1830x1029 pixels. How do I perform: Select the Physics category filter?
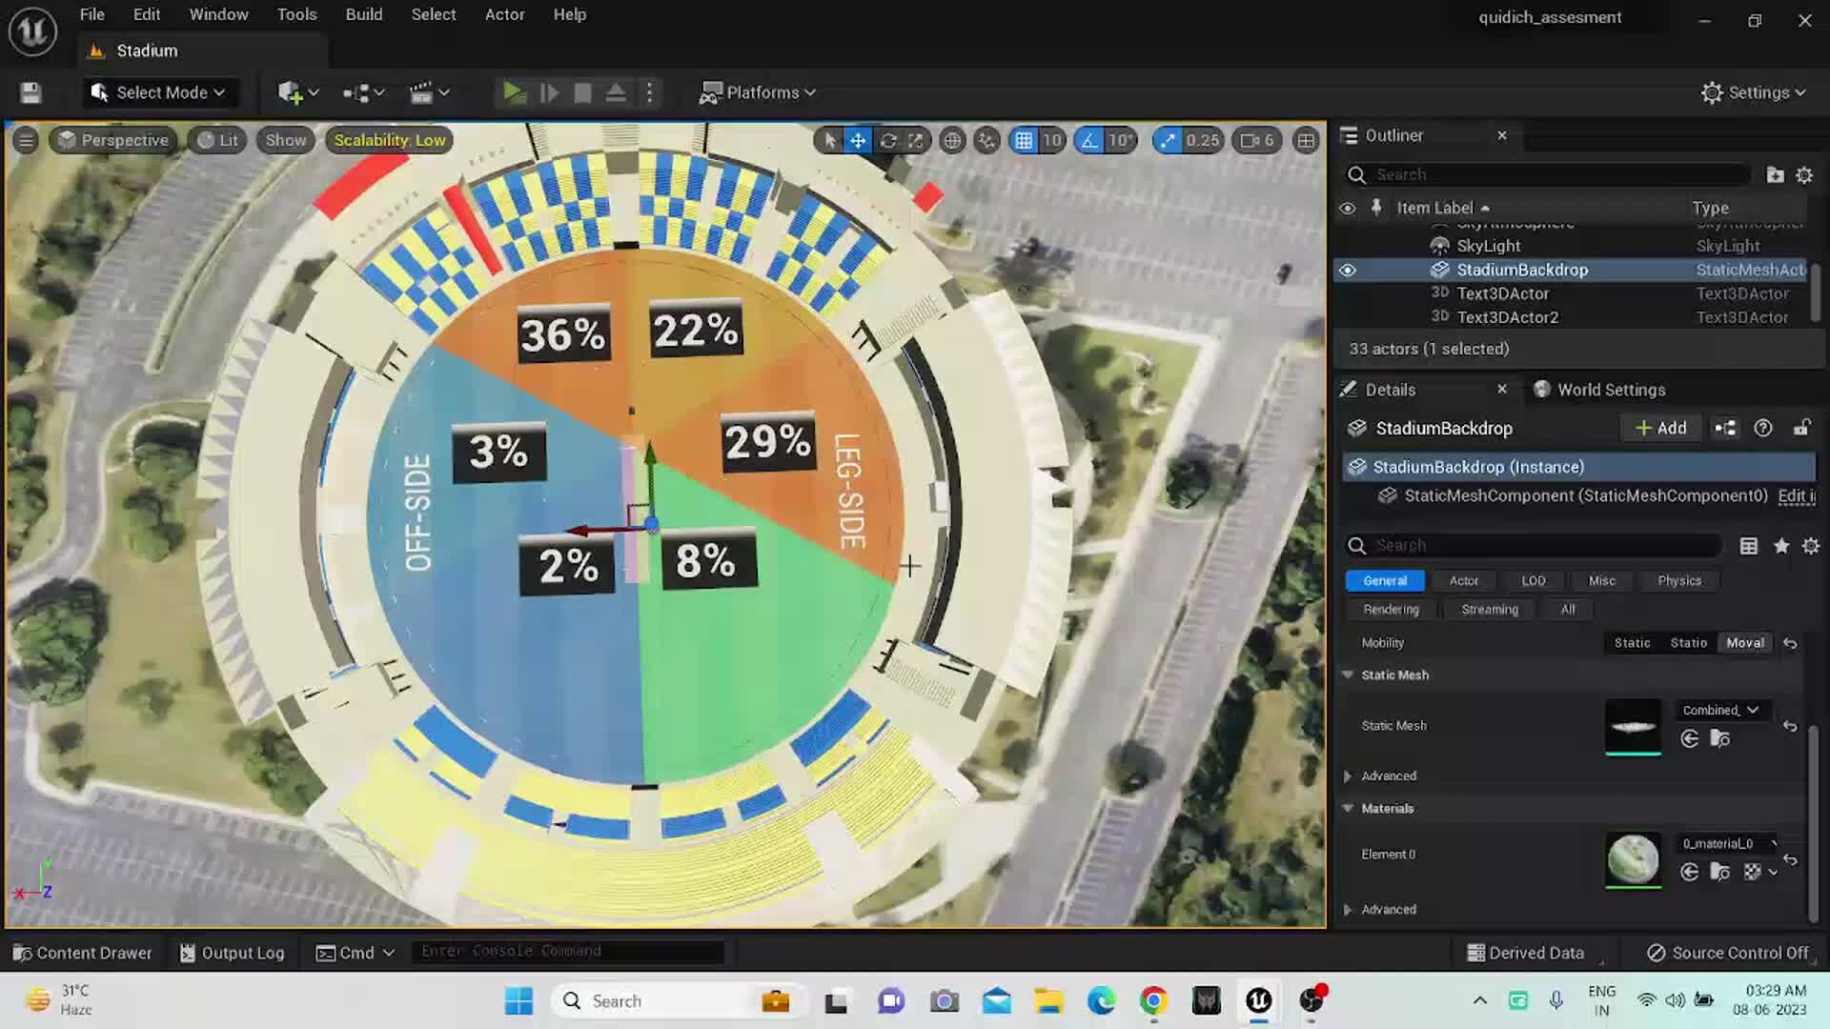(x=1679, y=580)
